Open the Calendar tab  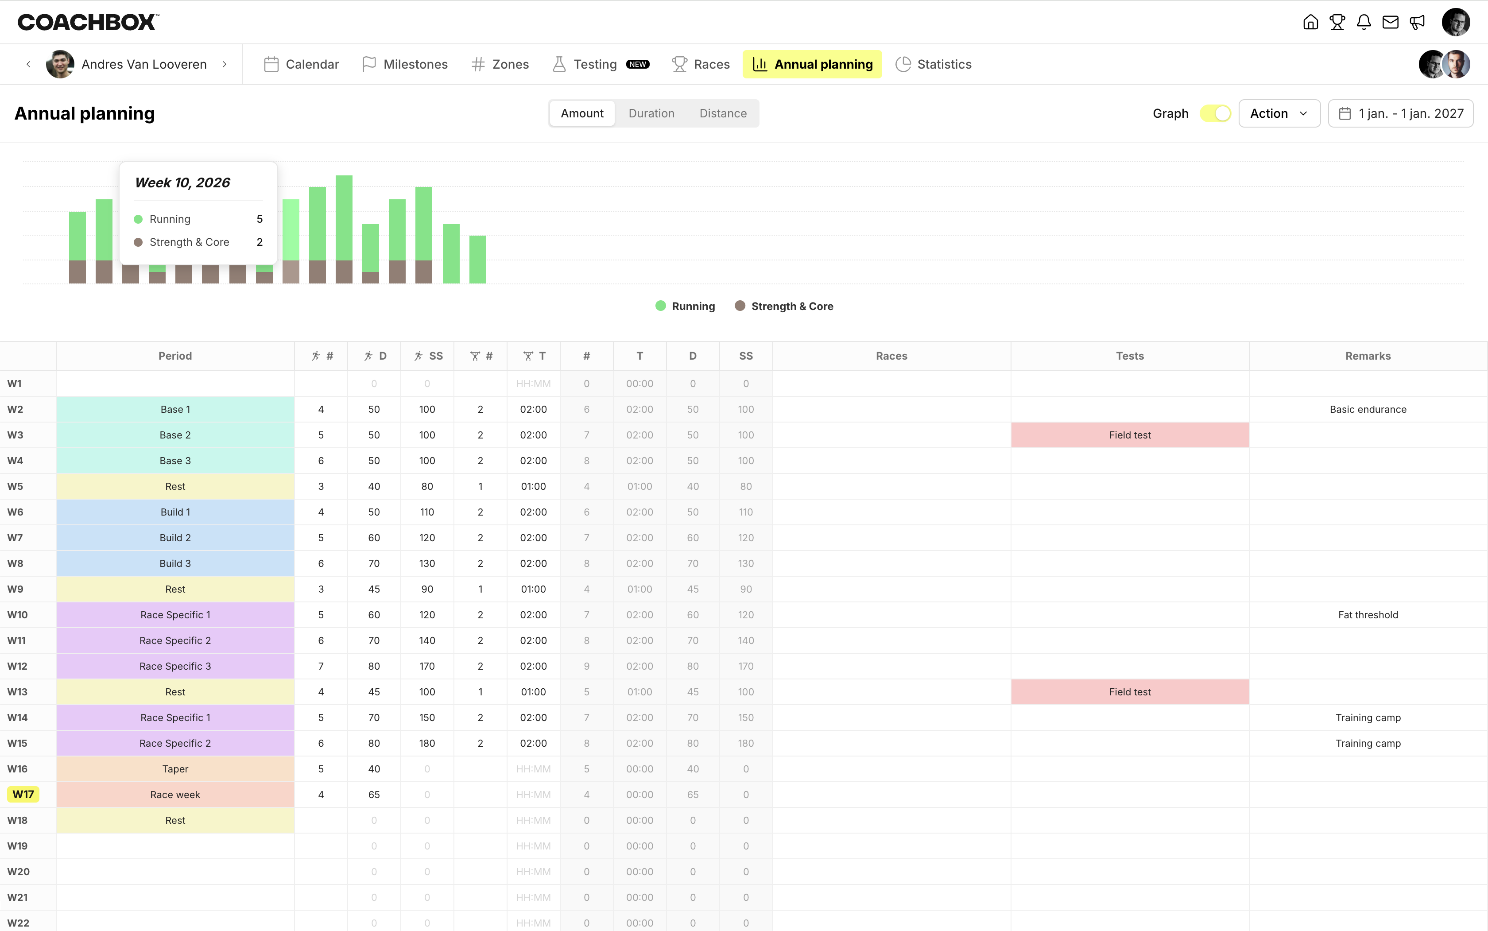click(302, 64)
